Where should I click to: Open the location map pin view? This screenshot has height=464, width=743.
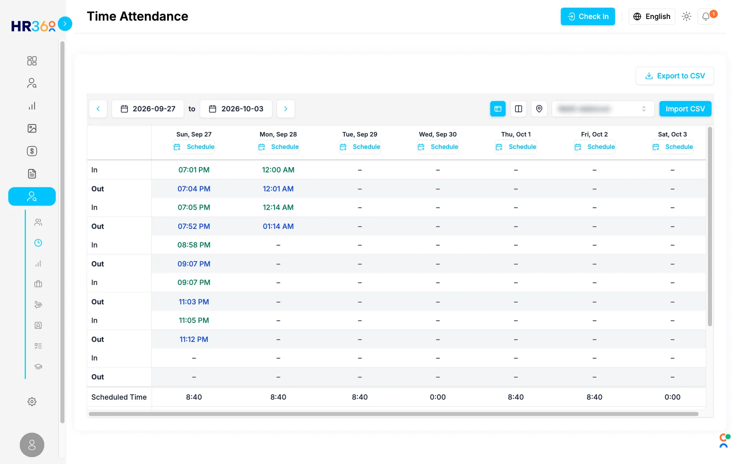tap(539, 109)
